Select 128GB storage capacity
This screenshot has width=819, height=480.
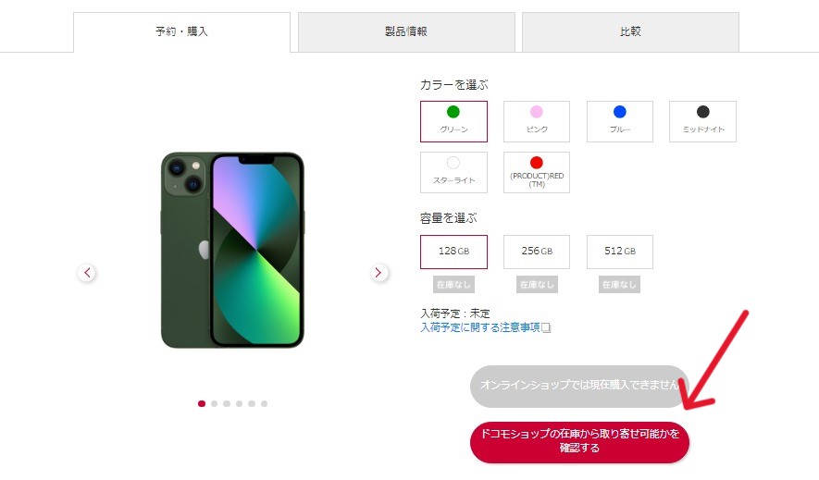point(453,252)
